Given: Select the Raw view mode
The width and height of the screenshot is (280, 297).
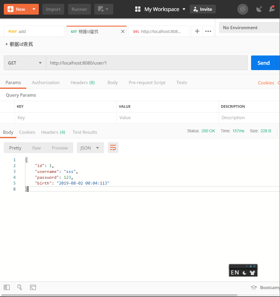Looking at the screenshot, I should pos(36,148).
